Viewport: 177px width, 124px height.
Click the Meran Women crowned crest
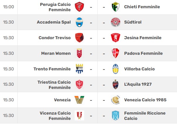coord(79,53)
